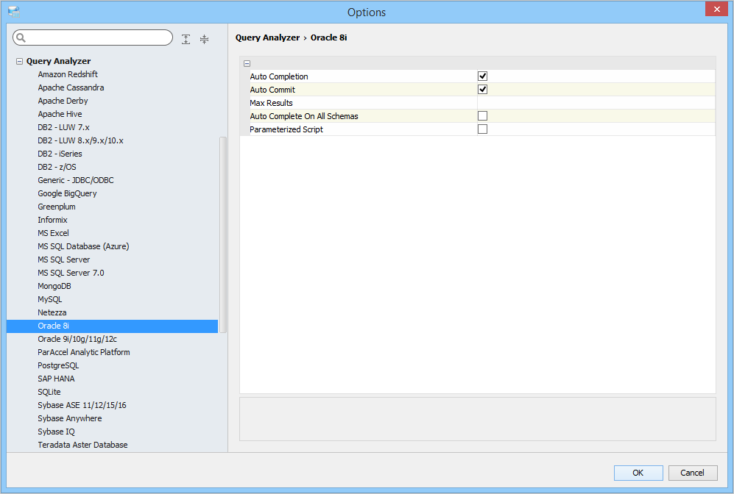Enable the Parameterized Script checkbox
The image size is (734, 494).
tap(482, 129)
